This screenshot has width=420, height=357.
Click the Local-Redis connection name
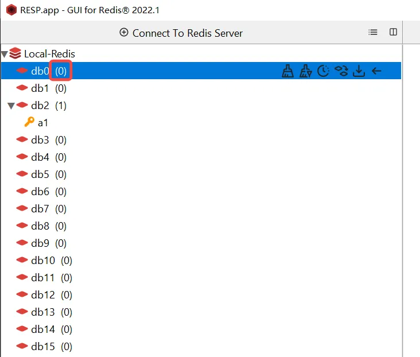(x=49, y=54)
